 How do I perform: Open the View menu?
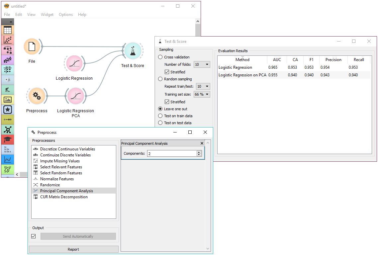click(31, 15)
